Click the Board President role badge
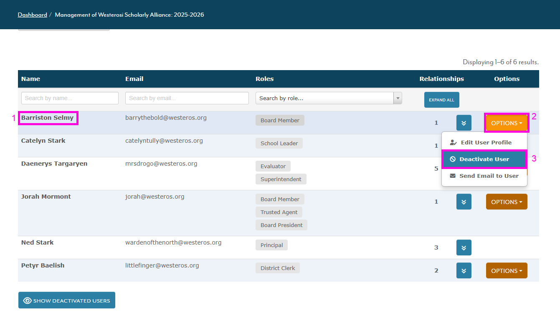 tap(281, 225)
